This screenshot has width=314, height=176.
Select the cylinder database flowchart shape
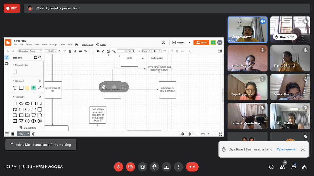coord(40,110)
